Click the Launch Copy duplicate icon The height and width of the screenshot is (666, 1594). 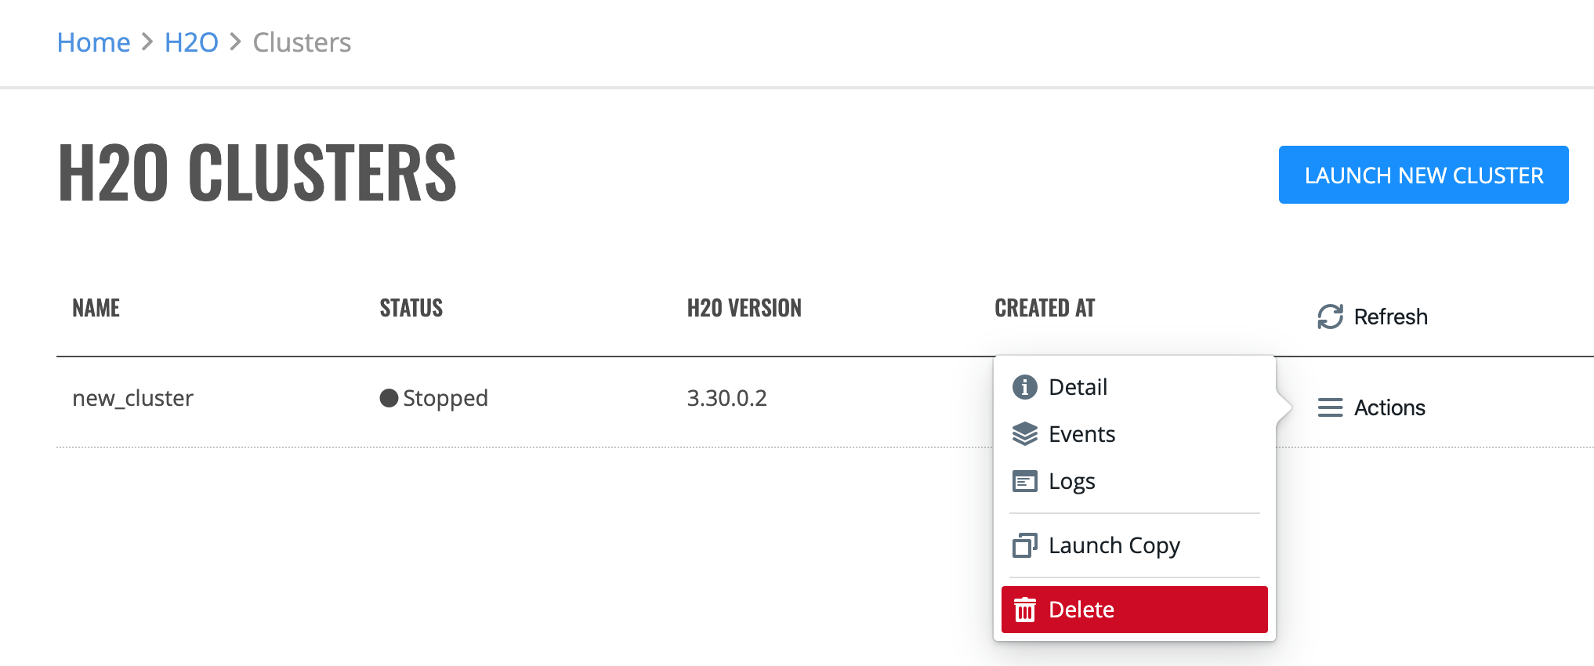[1024, 545]
